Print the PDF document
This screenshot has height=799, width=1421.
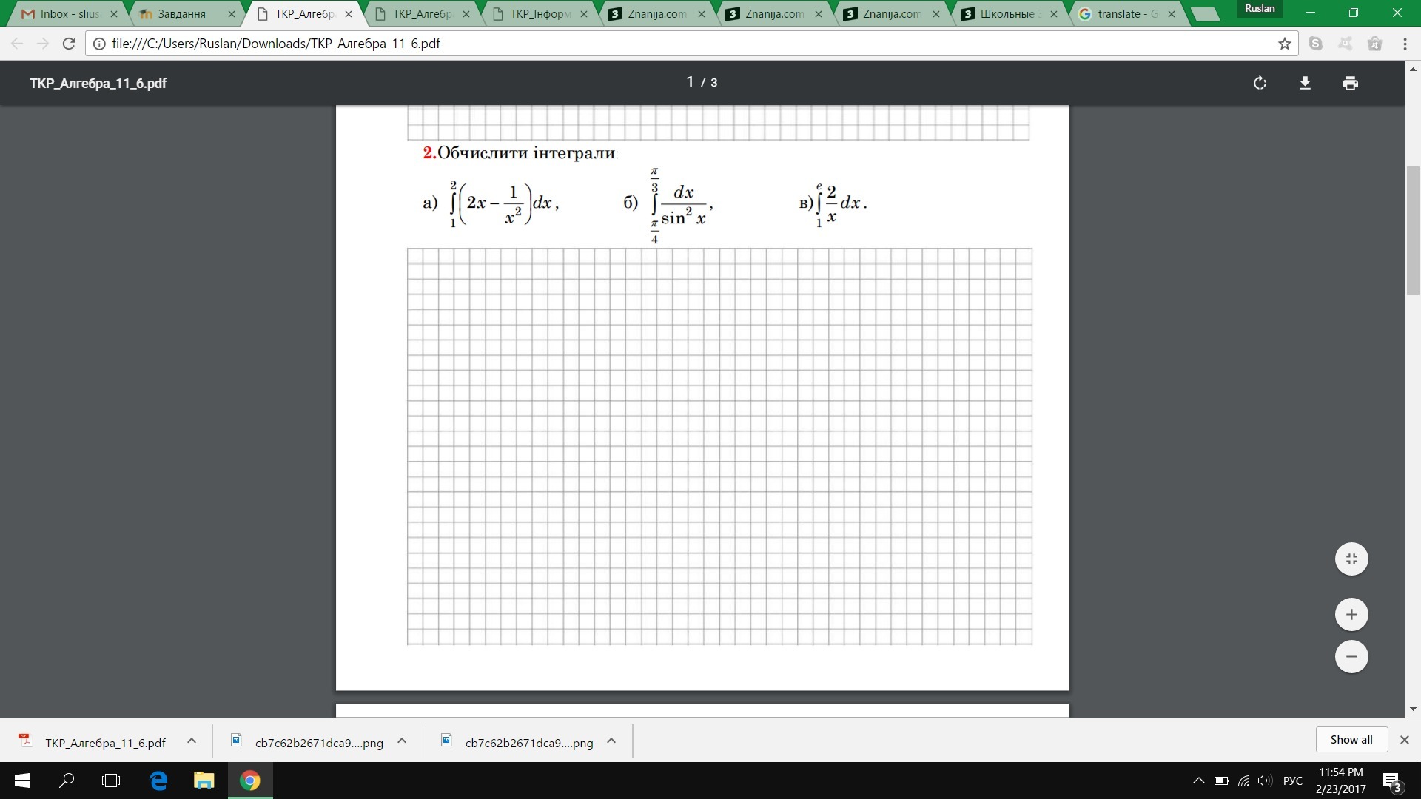(1350, 83)
